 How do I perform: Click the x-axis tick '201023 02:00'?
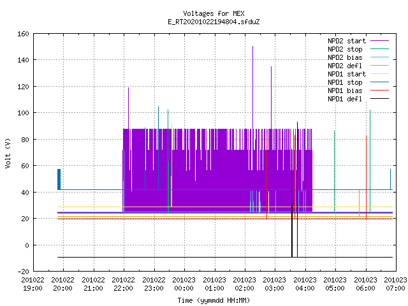tap(245, 284)
